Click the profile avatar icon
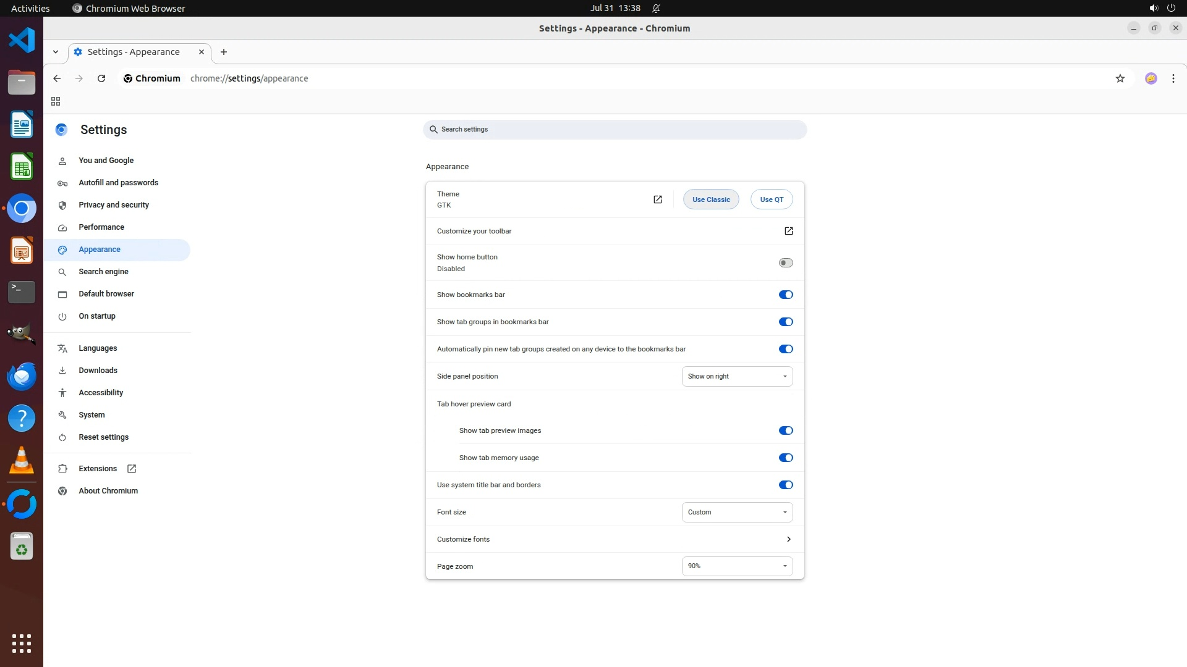The width and height of the screenshot is (1187, 667). click(1151, 78)
